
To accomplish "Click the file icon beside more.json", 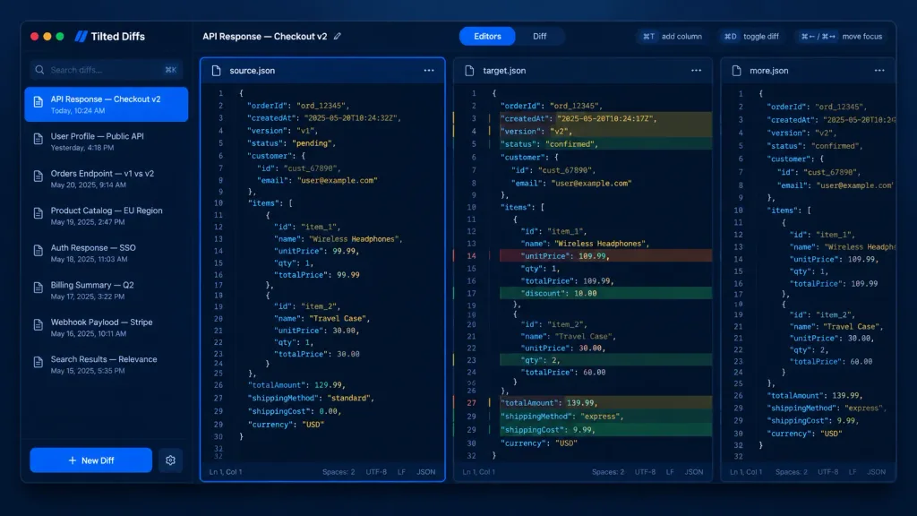I will (x=736, y=71).
